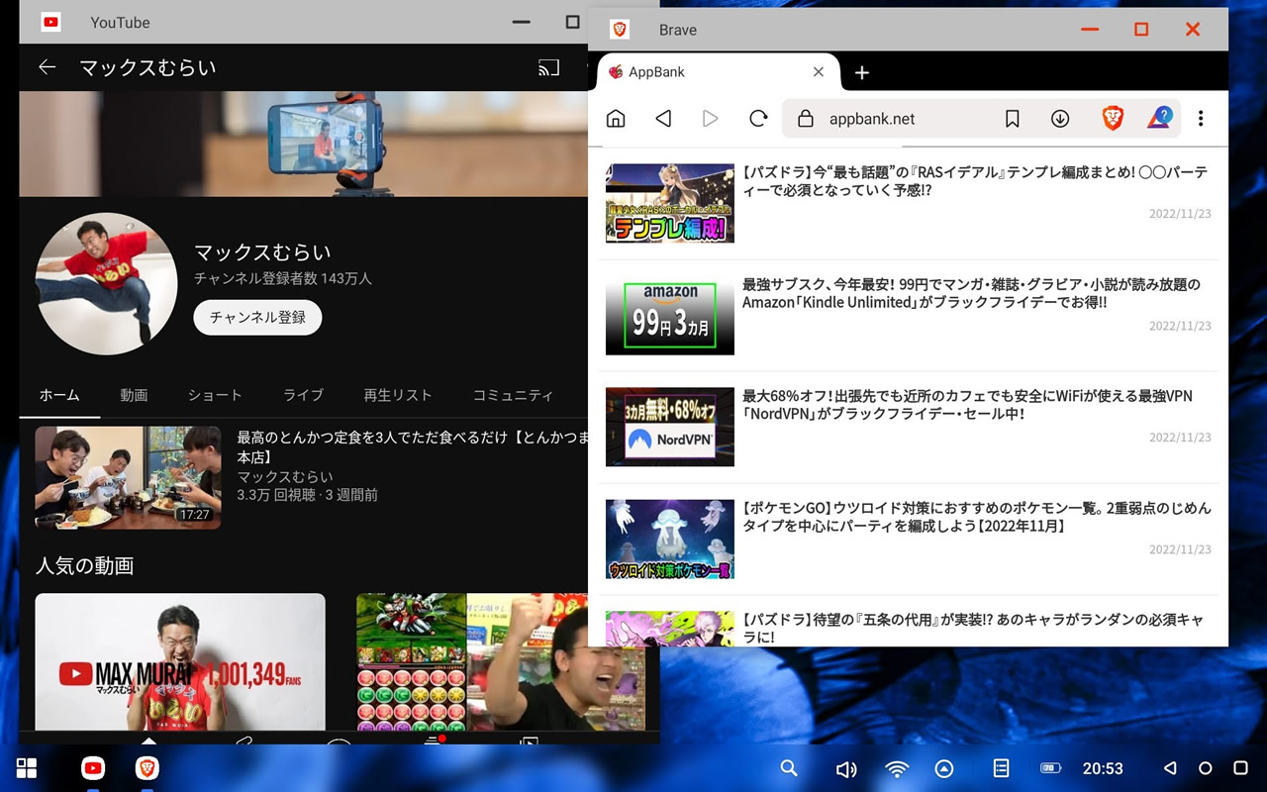The height and width of the screenshot is (792, 1267).
Task: Open the 最高のとんかつ定食 video title
Action: coord(413,446)
